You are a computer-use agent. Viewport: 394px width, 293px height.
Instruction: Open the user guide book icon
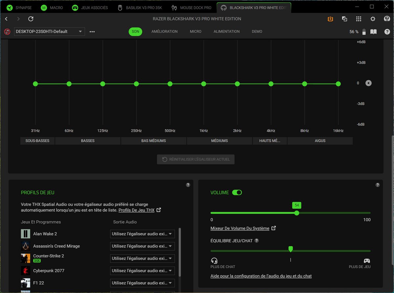[x=374, y=32]
